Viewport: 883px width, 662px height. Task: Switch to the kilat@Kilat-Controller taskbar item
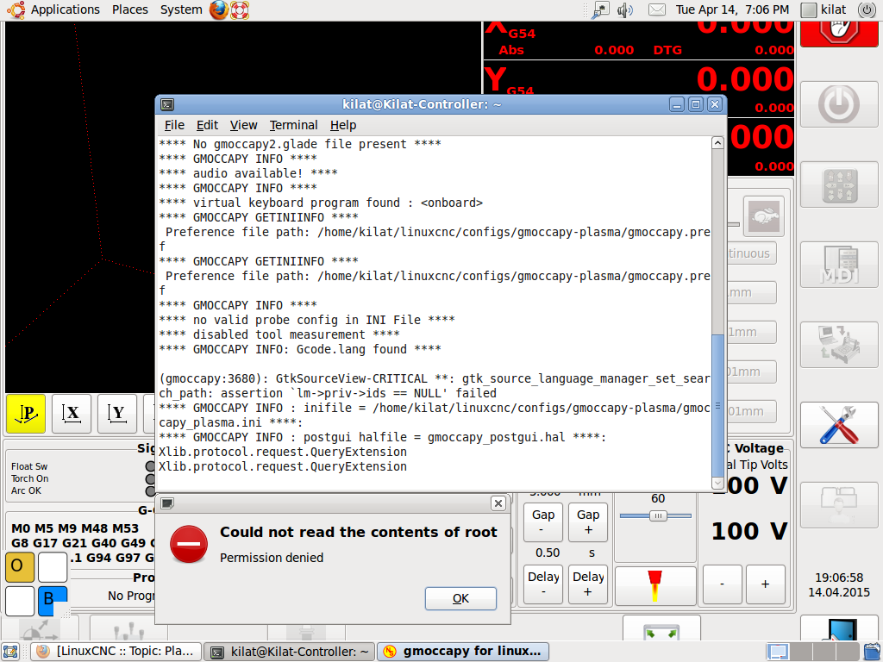pos(290,652)
